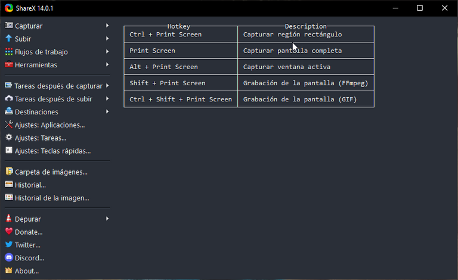458x280 pixels.
Task: Click the Flujos de trabajo colored grid icon
Action: 9,52
